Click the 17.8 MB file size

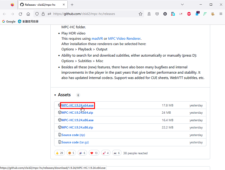[x=167, y=105]
